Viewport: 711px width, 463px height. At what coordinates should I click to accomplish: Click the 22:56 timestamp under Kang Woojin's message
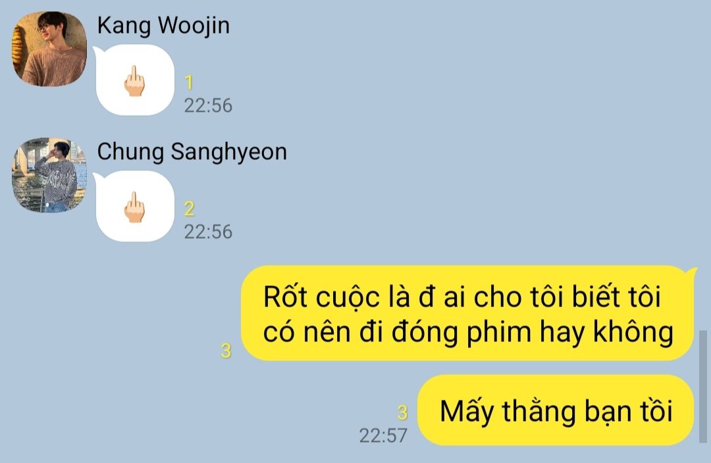coord(208,106)
